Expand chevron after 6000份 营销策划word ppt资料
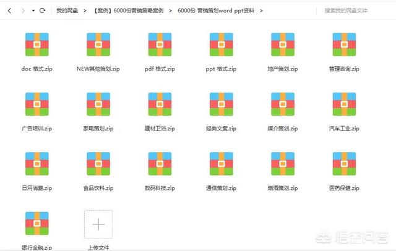The height and width of the screenshot is (251, 396). tap(261, 11)
